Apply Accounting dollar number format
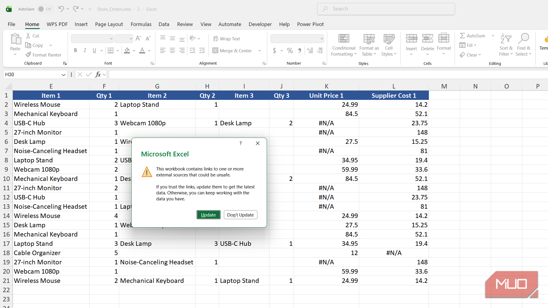This screenshot has width=548, height=308. point(274,51)
